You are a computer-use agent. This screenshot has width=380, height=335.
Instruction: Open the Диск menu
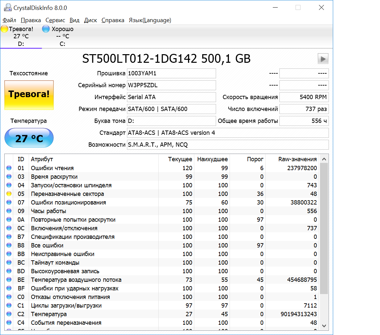pos(90,20)
